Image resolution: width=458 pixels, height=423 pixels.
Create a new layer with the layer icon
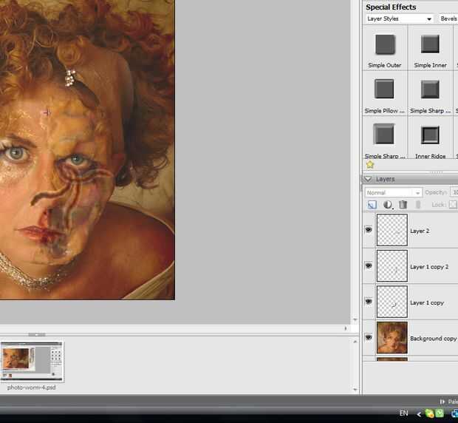[372, 205]
